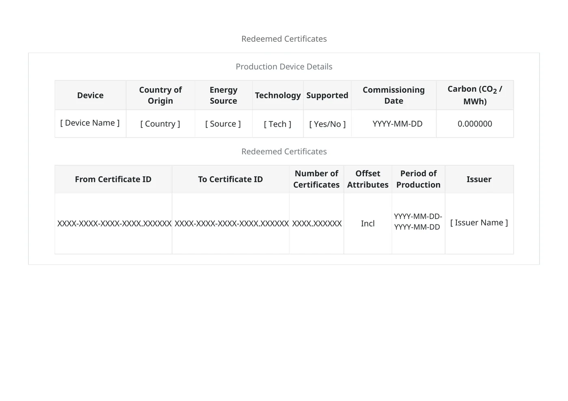The height and width of the screenshot is (401, 568).
Task: Click the Commissioning Date header
Action: click(394, 95)
